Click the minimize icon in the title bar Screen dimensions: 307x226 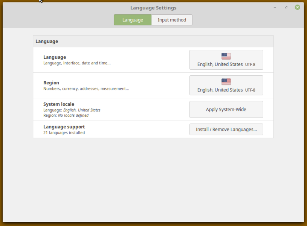[x=275, y=7]
